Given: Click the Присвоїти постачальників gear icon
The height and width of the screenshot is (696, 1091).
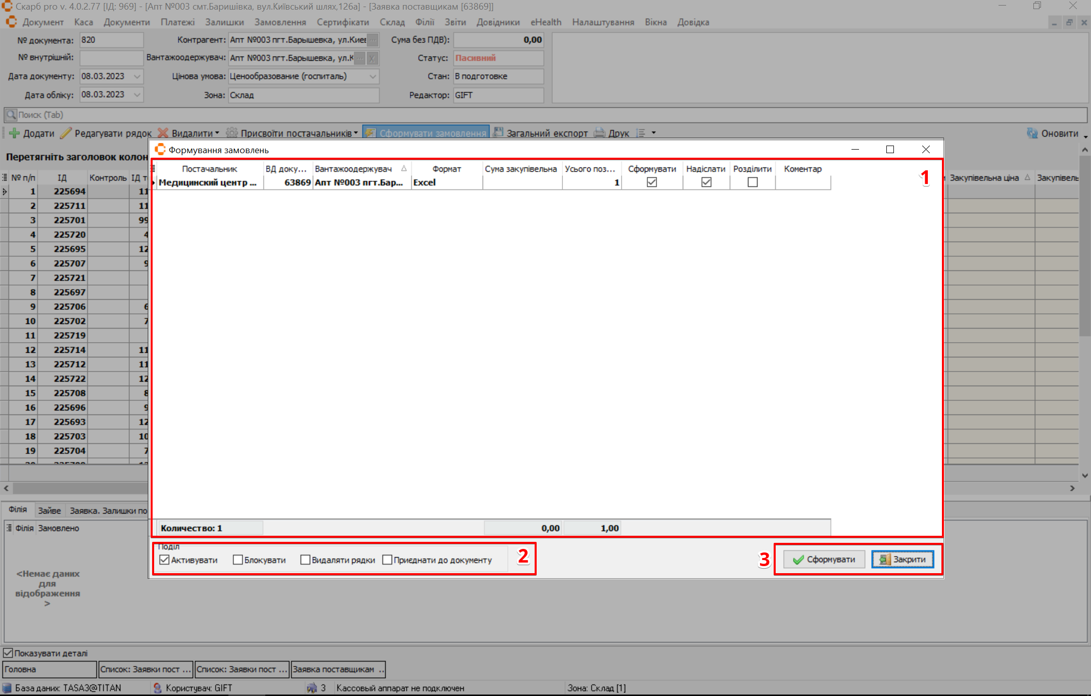Looking at the screenshot, I should tap(231, 133).
